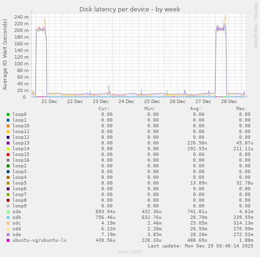This screenshot has height=257, width=260.
Task: Click sde max value '272.52m'
Action: (x=243, y=235)
